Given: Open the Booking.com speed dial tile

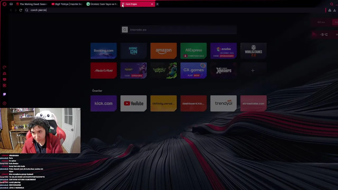Looking at the screenshot, I should tap(104, 51).
